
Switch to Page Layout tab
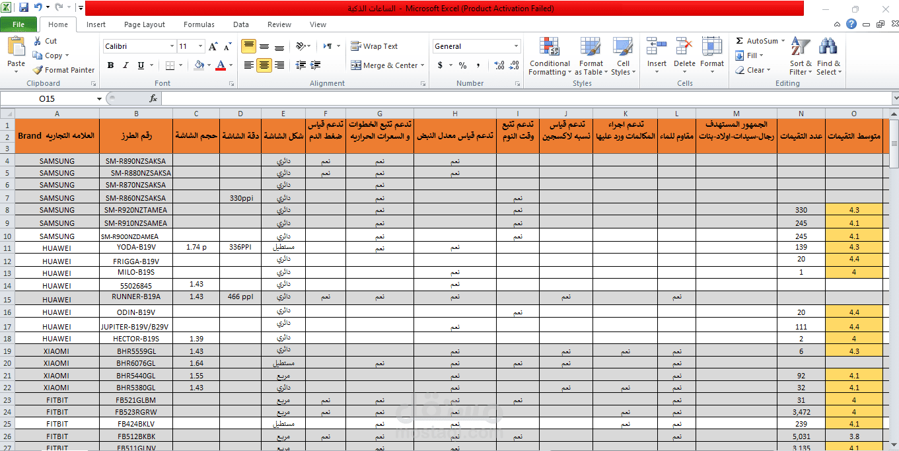145,24
